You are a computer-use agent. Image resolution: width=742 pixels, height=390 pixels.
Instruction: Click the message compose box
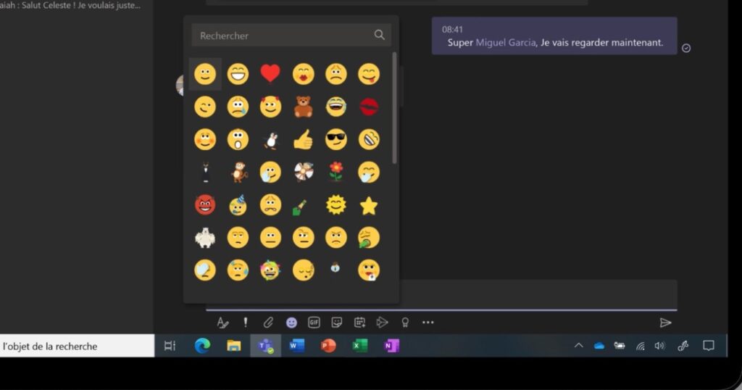click(x=538, y=295)
